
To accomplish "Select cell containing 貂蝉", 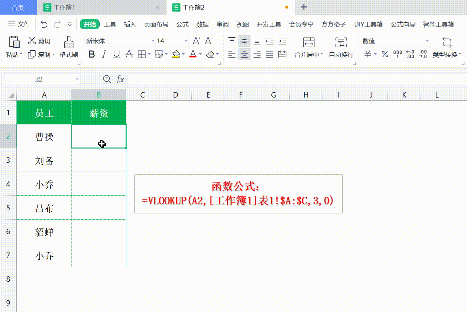I will click(x=44, y=231).
